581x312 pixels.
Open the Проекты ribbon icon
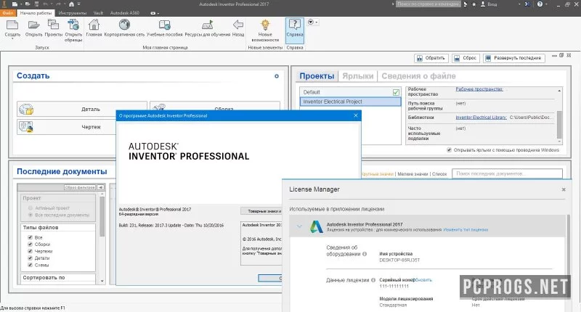click(x=53, y=25)
